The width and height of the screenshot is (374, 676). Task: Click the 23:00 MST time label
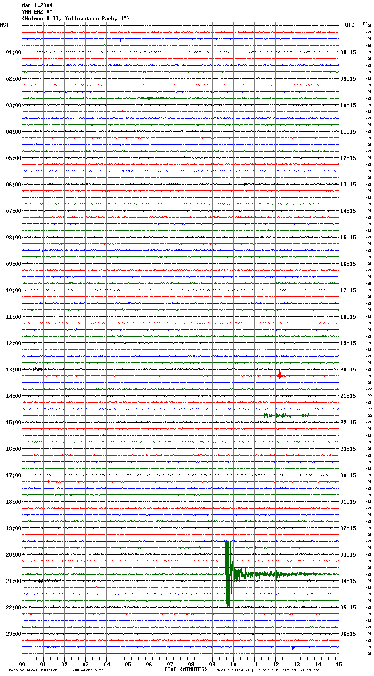point(14,634)
